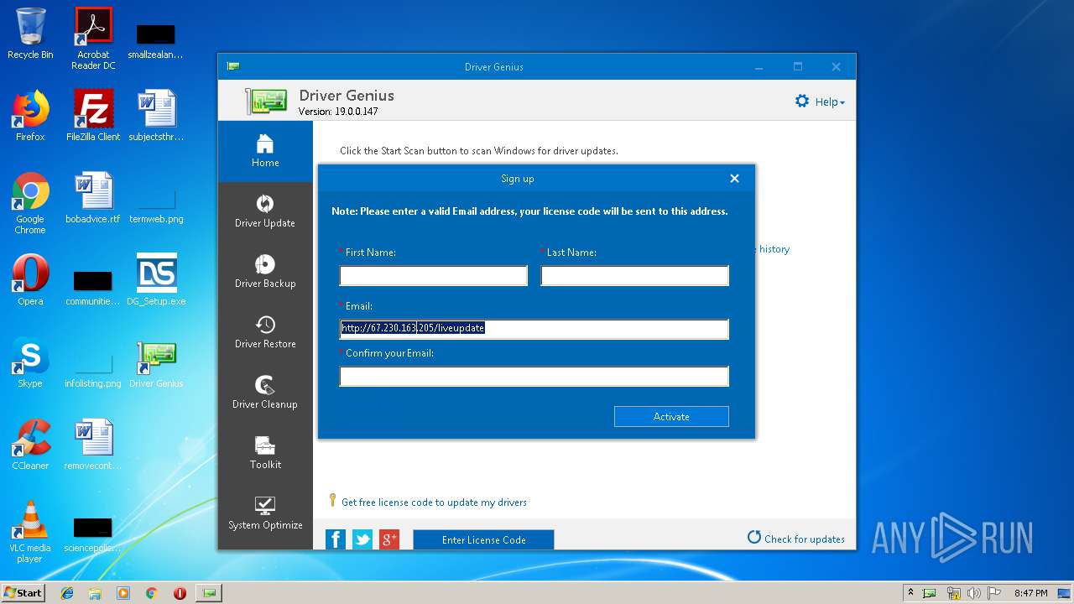Click Opera icon in taskbar
Image resolution: width=1074 pixels, height=604 pixels.
(x=180, y=593)
